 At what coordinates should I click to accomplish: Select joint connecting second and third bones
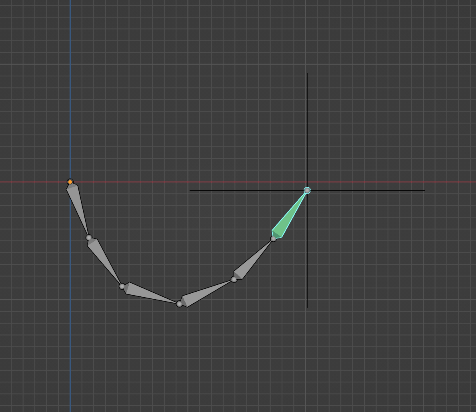[122, 286]
